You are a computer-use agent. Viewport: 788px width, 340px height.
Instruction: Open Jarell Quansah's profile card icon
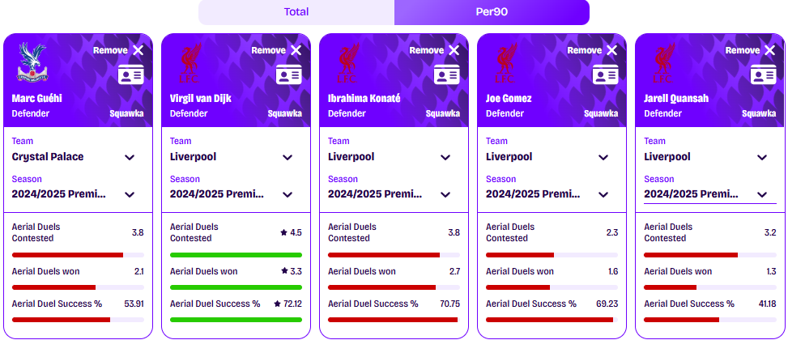[x=763, y=74]
